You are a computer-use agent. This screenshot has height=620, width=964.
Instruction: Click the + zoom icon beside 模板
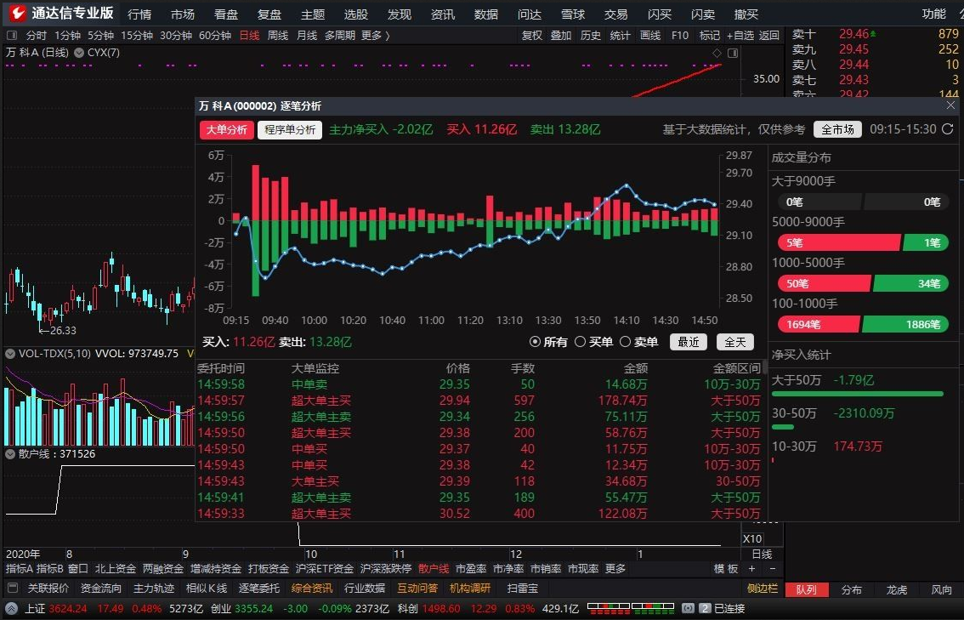point(751,569)
